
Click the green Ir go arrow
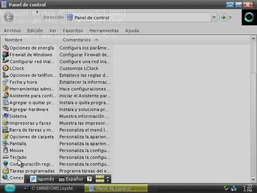(x=223, y=17)
